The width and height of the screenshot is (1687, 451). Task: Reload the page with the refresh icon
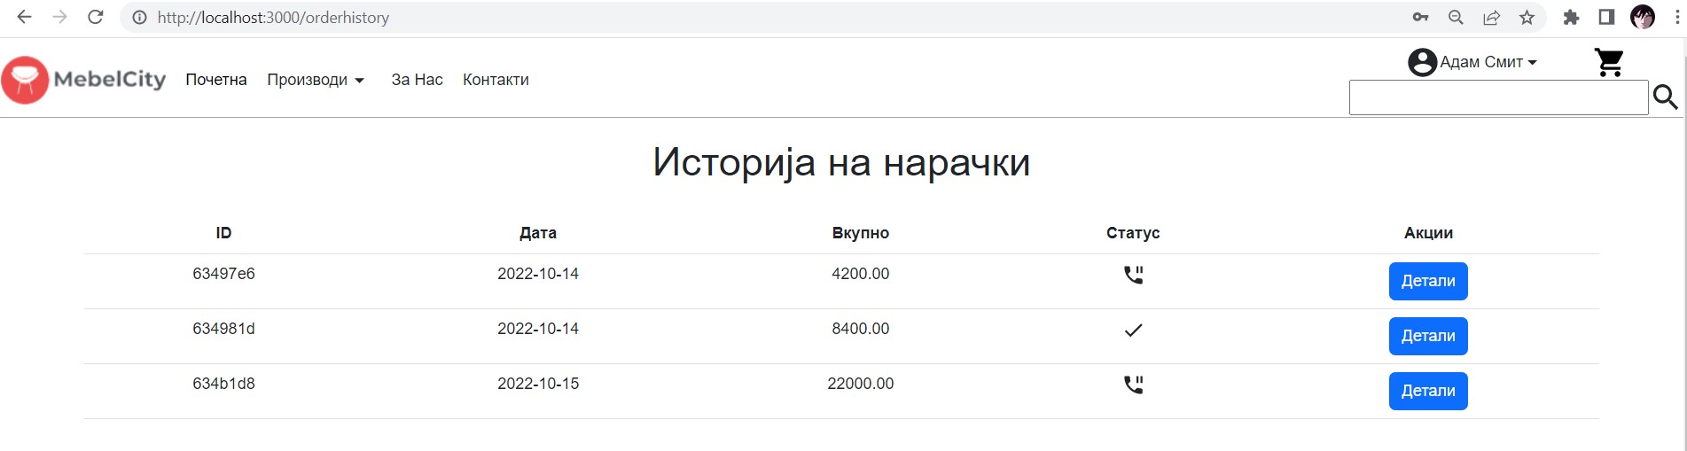click(x=96, y=17)
